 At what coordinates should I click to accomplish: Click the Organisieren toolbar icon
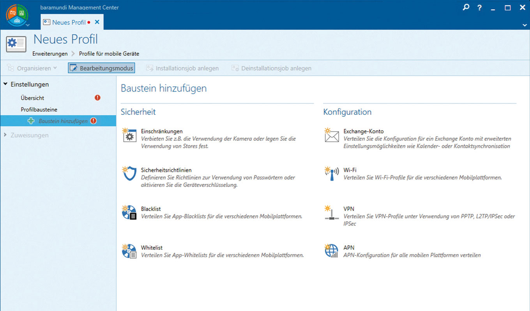pyautogui.click(x=11, y=68)
